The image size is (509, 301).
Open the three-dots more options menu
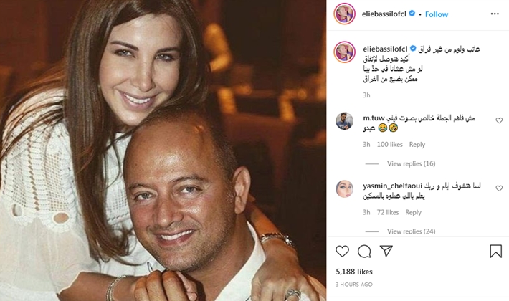coord(495,14)
